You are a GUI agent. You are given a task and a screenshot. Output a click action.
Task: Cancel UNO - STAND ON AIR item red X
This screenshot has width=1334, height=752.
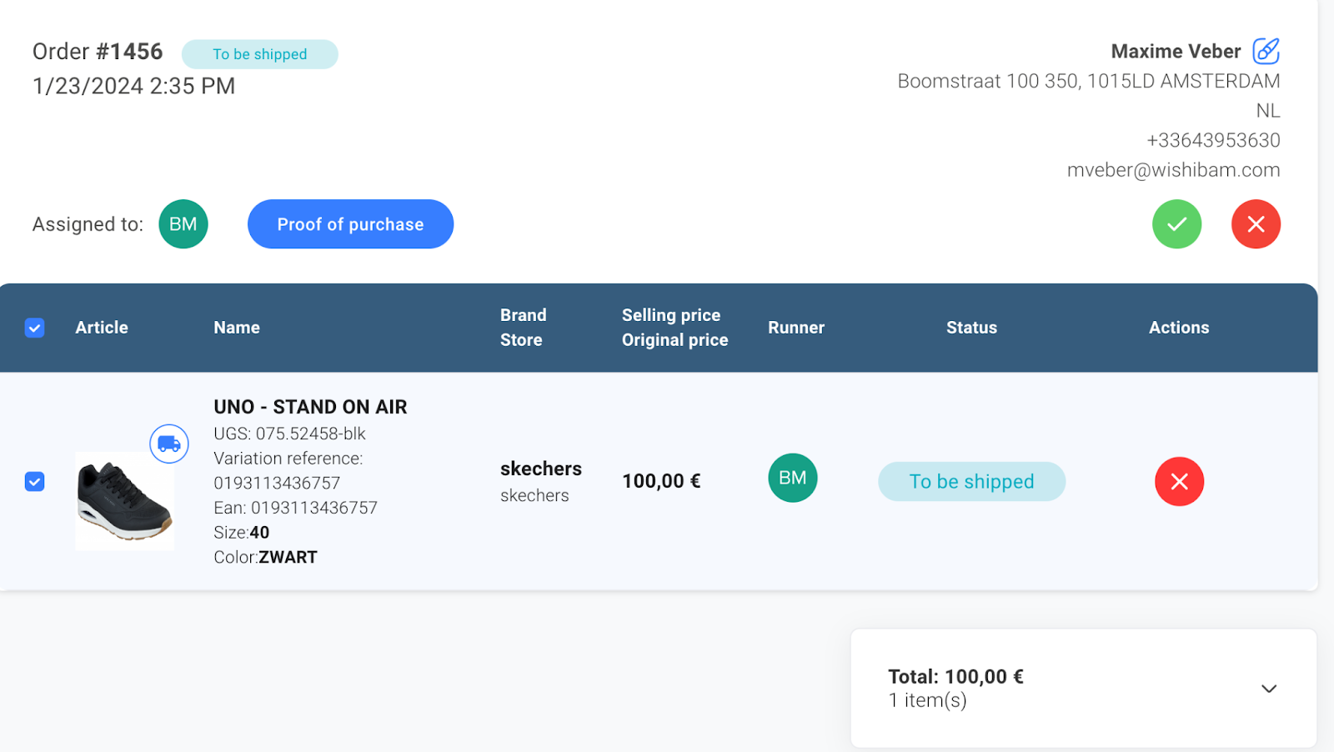[x=1179, y=481]
